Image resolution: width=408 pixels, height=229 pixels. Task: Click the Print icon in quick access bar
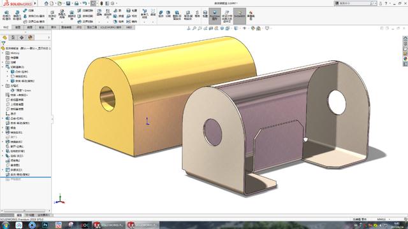(x=76, y=3)
